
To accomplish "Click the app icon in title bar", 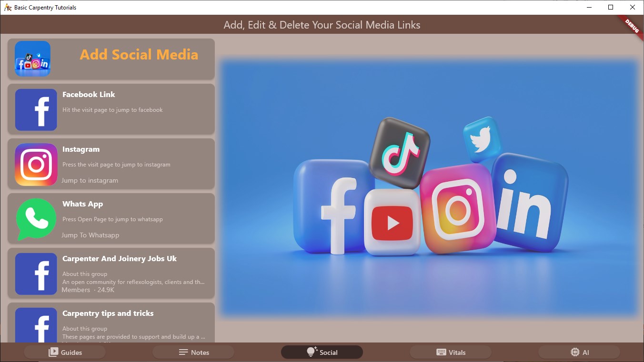I will coord(8,7).
